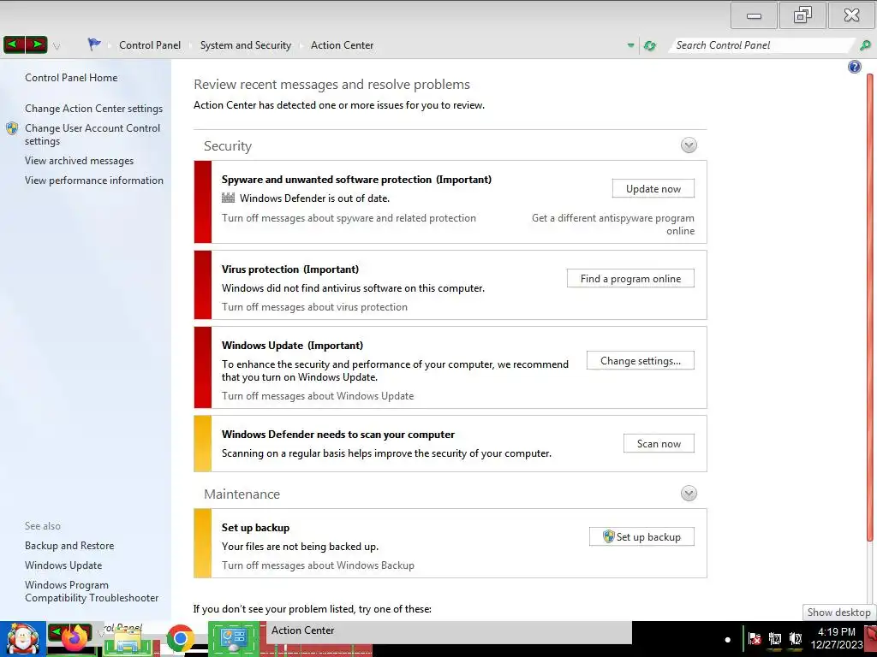Launch Google Chrome from the taskbar

pos(180,638)
